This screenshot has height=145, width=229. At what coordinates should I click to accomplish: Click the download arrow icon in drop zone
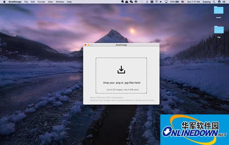pyautogui.click(x=121, y=69)
